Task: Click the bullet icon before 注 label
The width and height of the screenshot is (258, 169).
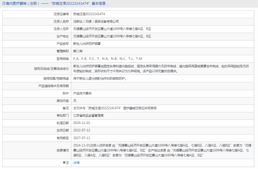Action: point(64,163)
